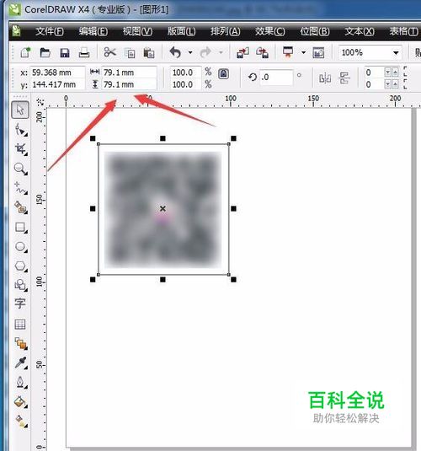Expand the undo history dropdown arrow
Screen dimensions: 421x451
pos(190,52)
